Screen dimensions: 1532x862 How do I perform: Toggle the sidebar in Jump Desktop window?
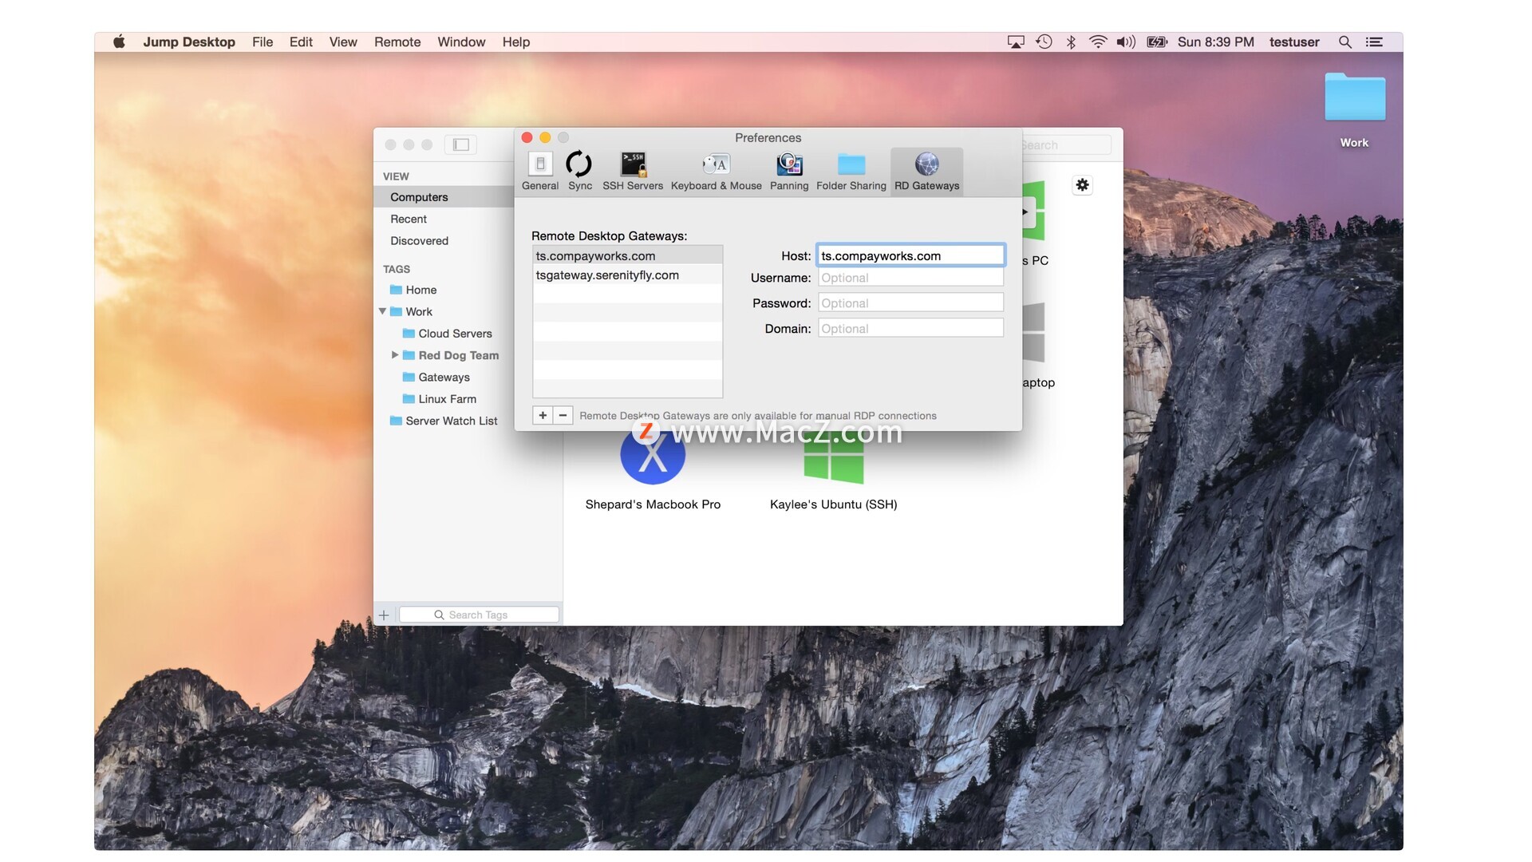pyautogui.click(x=461, y=144)
